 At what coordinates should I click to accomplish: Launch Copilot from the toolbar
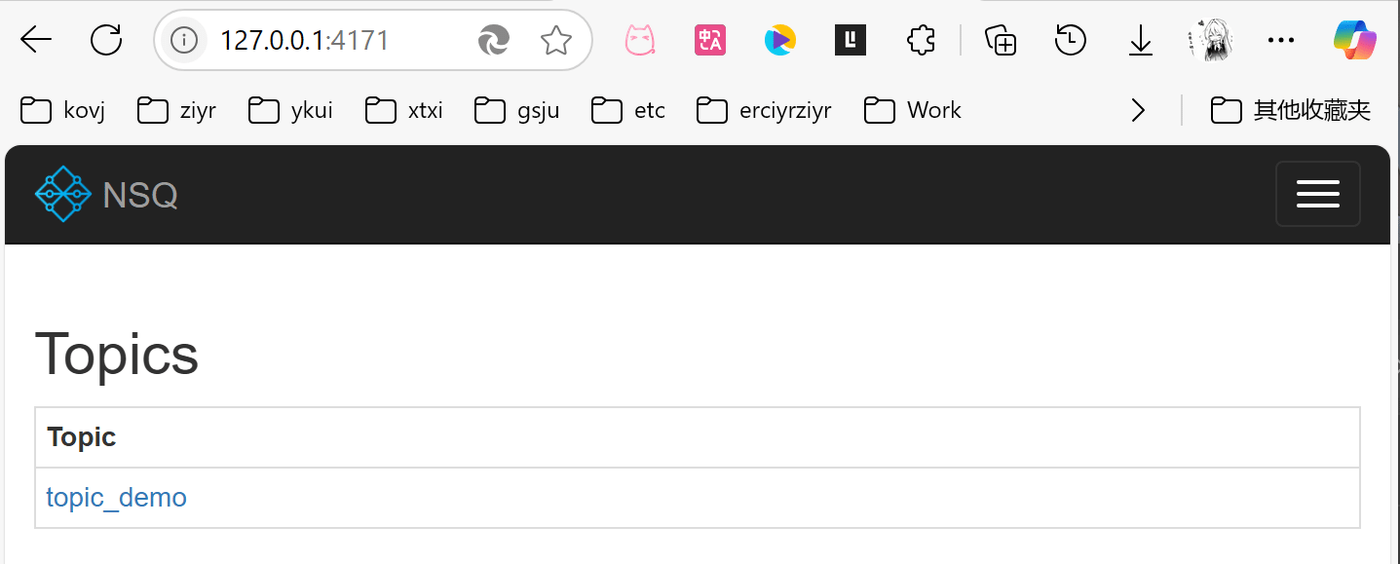point(1355,40)
